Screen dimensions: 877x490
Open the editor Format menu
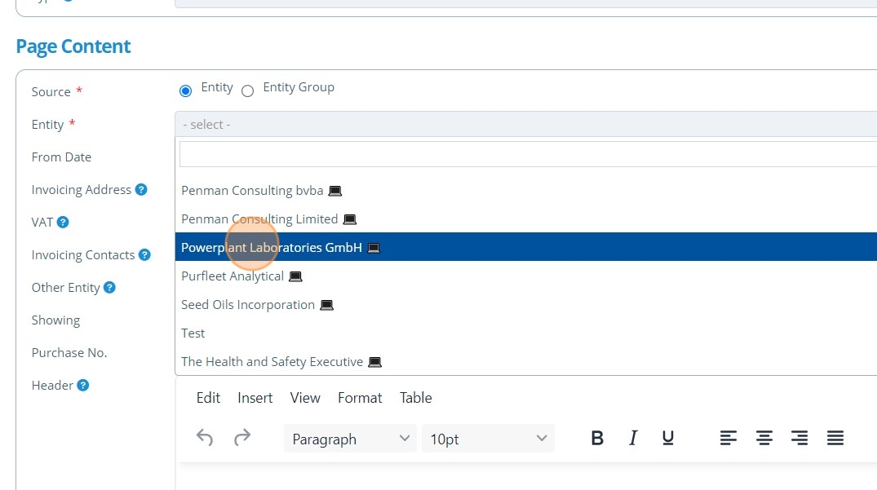(360, 398)
